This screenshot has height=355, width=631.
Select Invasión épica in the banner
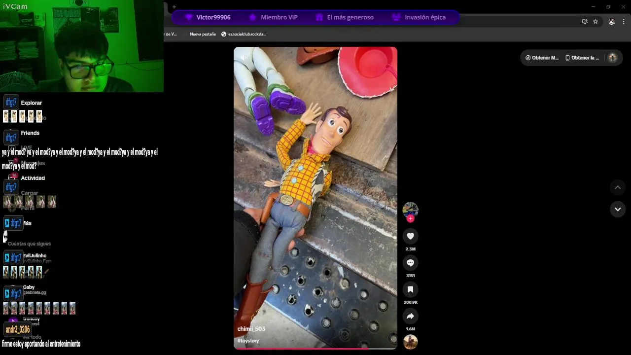tap(419, 17)
